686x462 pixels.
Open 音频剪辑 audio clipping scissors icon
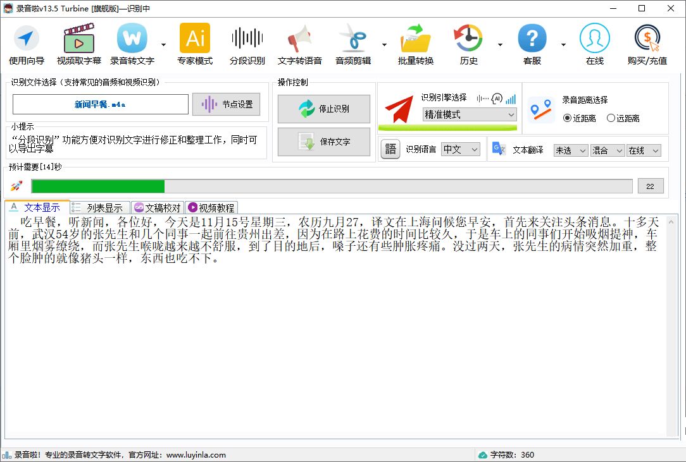(x=352, y=39)
